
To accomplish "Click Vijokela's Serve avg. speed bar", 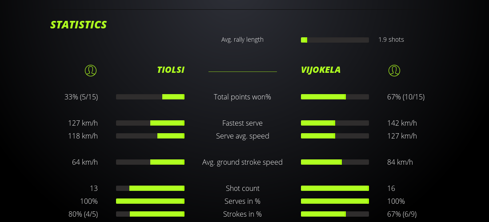I will pyautogui.click(x=335, y=136).
